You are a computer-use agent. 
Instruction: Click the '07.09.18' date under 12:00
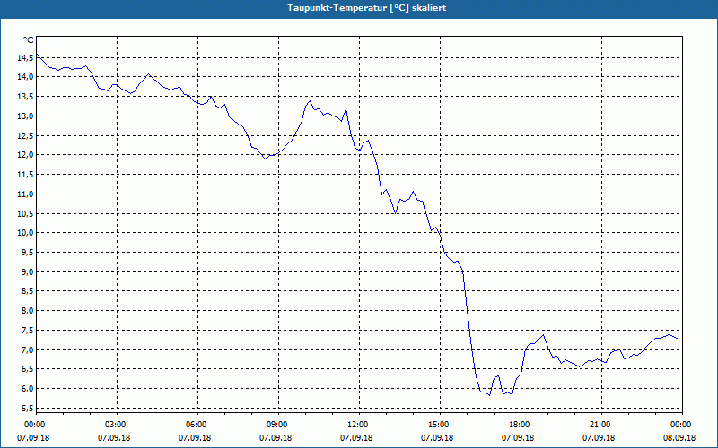click(x=356, y=438)
